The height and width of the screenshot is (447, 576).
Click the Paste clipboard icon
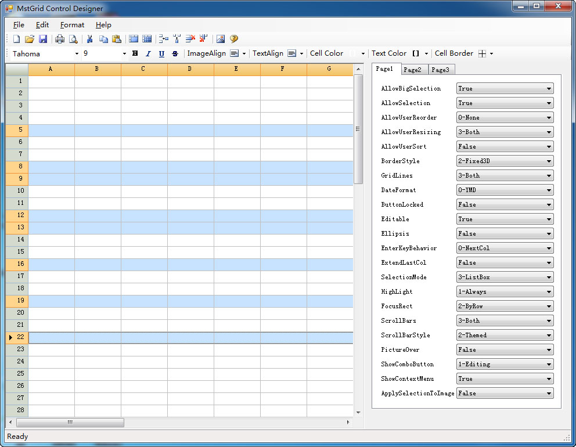click(117, 39)
